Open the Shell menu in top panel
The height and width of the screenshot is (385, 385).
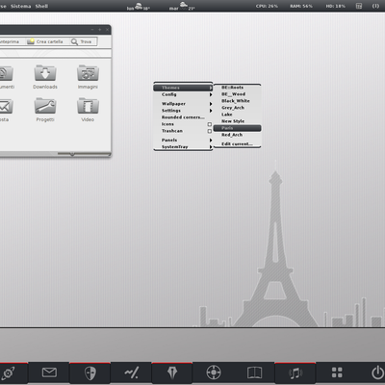41,6
